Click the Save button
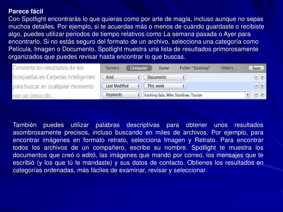283x212 pixels. (x=256, y=68)
